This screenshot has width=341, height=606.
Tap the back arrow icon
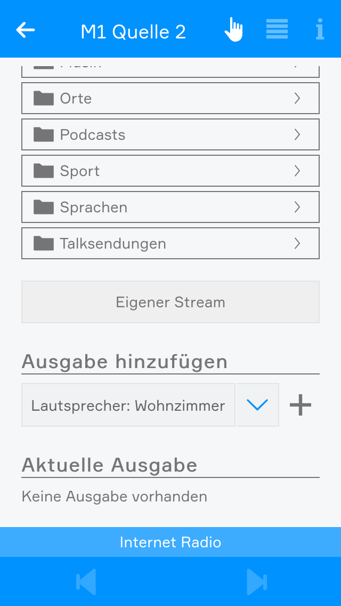pyautogui.click(x=26, y=30)
